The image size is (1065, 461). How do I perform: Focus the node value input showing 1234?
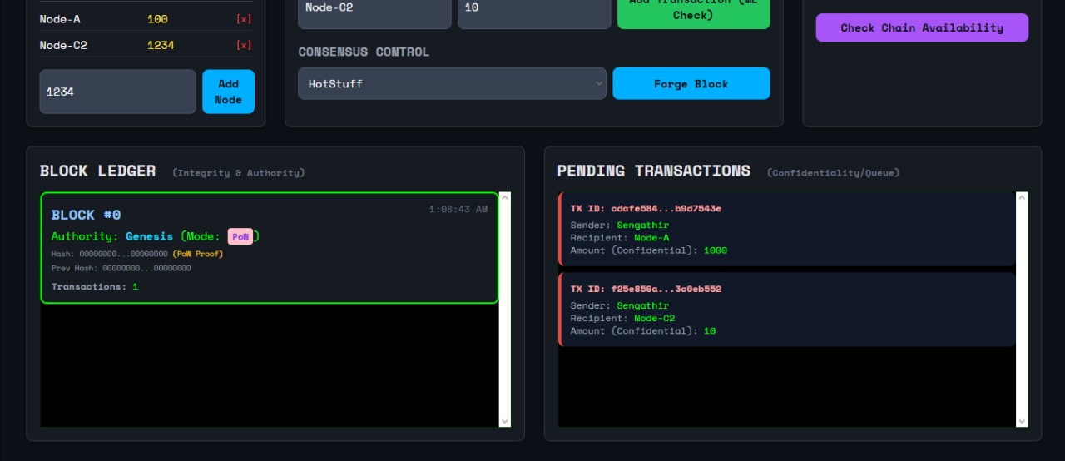pyautogui.click(x=117, y=92)
